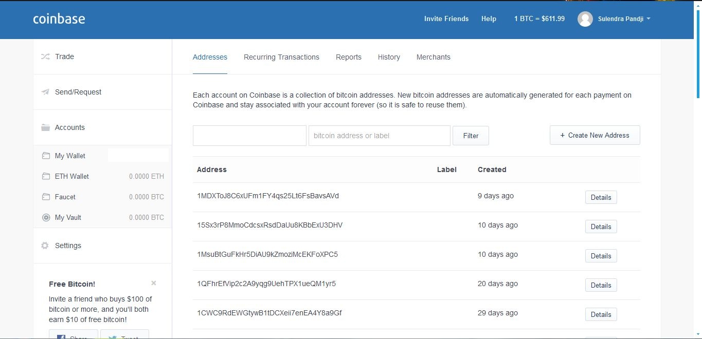Click '10 days ago' in the 15Sx3rP8 row
Screen dimensions: 702x339
(x=498, y=225)
